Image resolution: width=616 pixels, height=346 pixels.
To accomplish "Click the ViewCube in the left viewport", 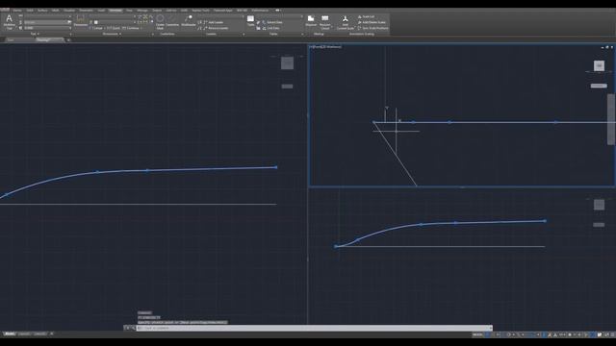I will pyautogui.click(x=287, y=62).
